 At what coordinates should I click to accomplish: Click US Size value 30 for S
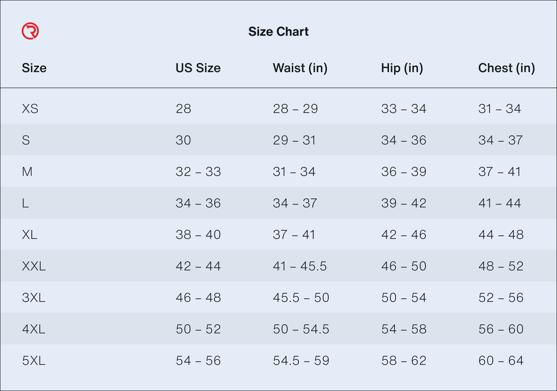[183, 140]
